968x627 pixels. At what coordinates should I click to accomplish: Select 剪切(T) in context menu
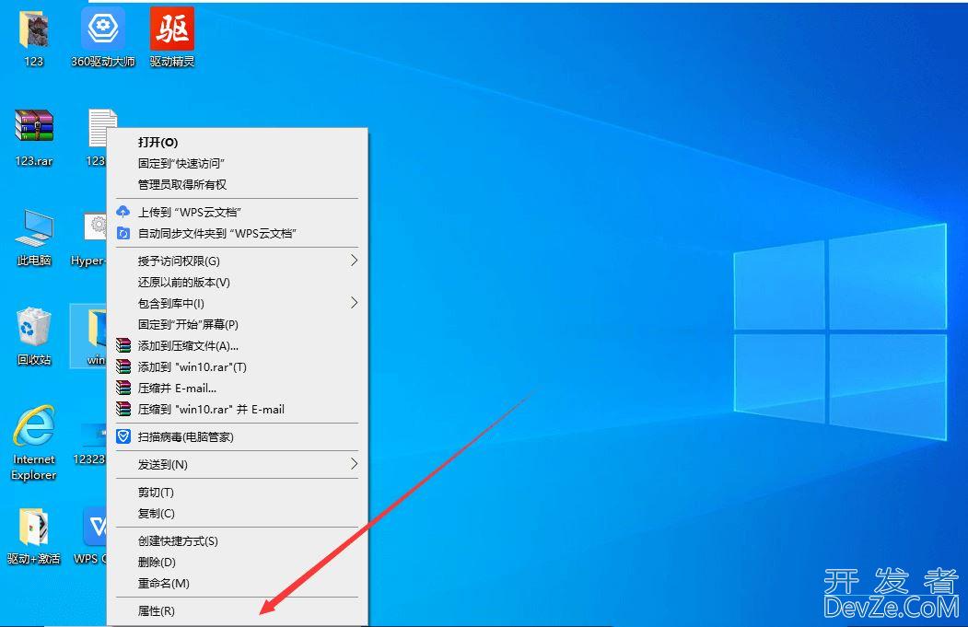tap(237, 492)
